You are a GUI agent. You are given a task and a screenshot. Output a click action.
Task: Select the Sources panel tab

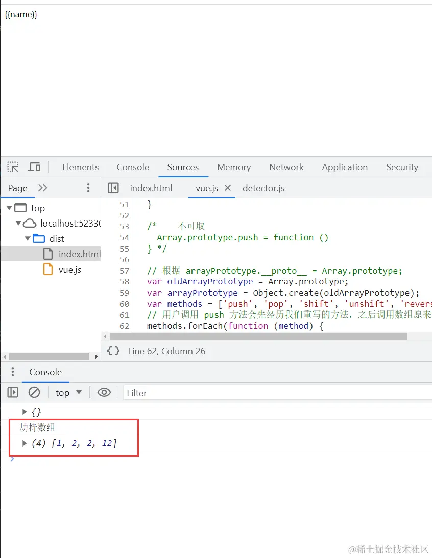coord(183,167)
